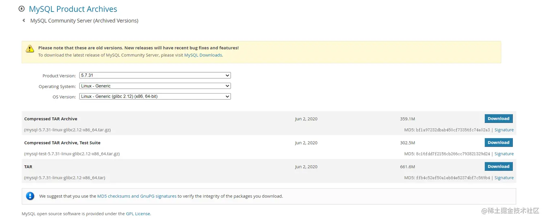Click the MySQL Community Server (Archived Versions) title
Screen dimensions: 546x221
84,21
